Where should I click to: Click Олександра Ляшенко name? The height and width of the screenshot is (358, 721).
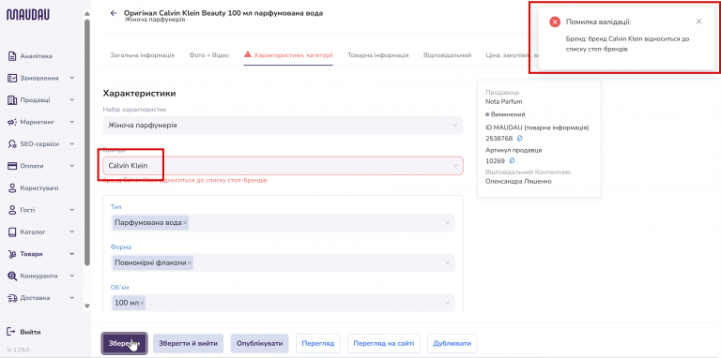518,181
